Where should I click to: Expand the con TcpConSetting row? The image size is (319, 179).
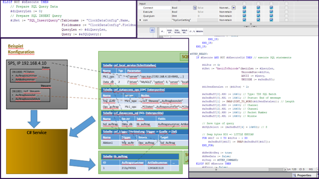(x=140, y=20)
